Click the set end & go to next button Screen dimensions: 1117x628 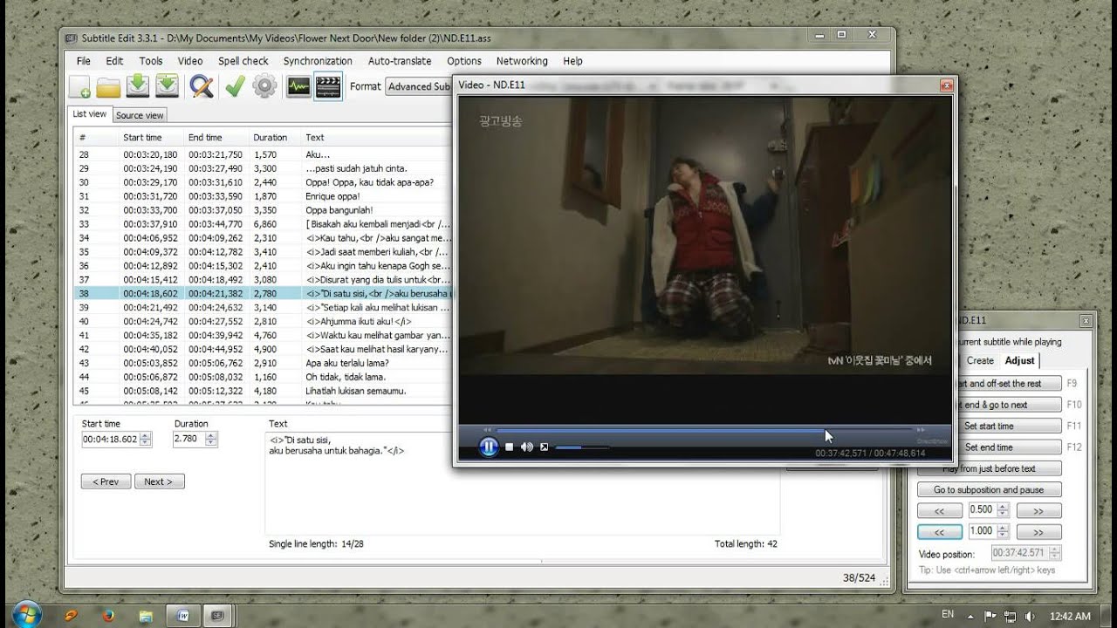click(989, 405)
